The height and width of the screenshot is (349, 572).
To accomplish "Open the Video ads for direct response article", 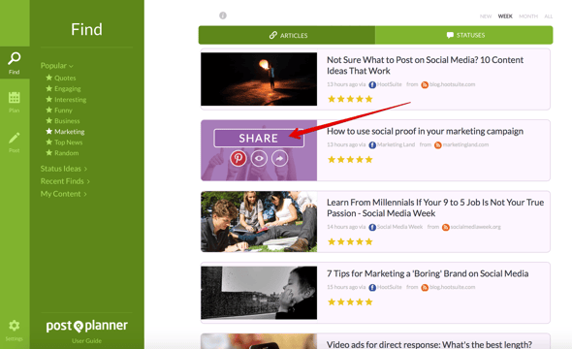I will click(x=429, y=344).
